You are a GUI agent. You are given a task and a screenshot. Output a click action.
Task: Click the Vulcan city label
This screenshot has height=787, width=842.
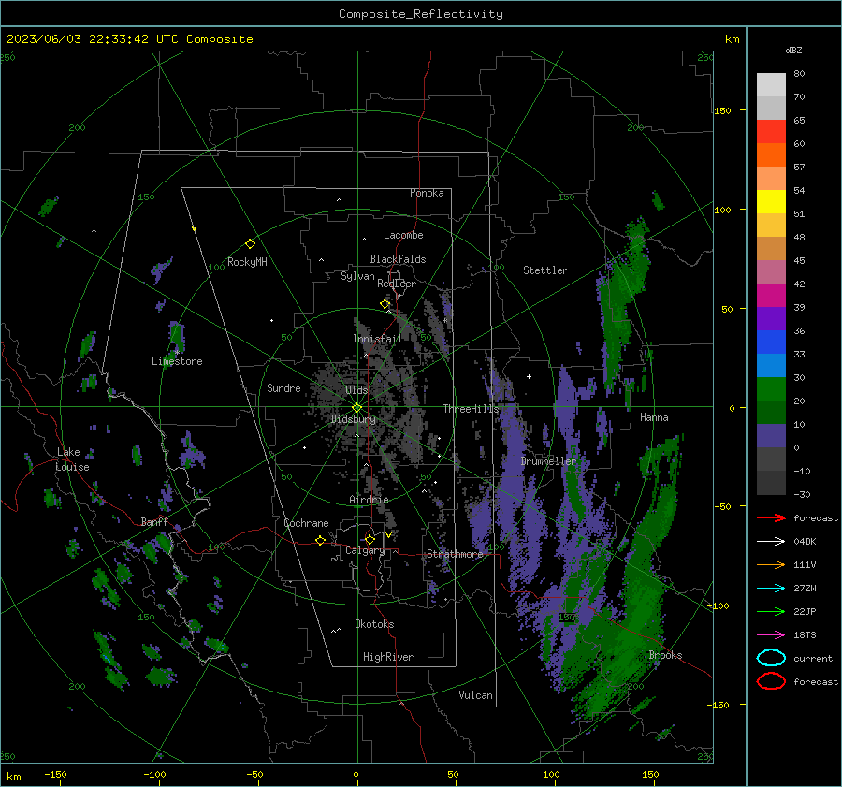click(476, 695)
